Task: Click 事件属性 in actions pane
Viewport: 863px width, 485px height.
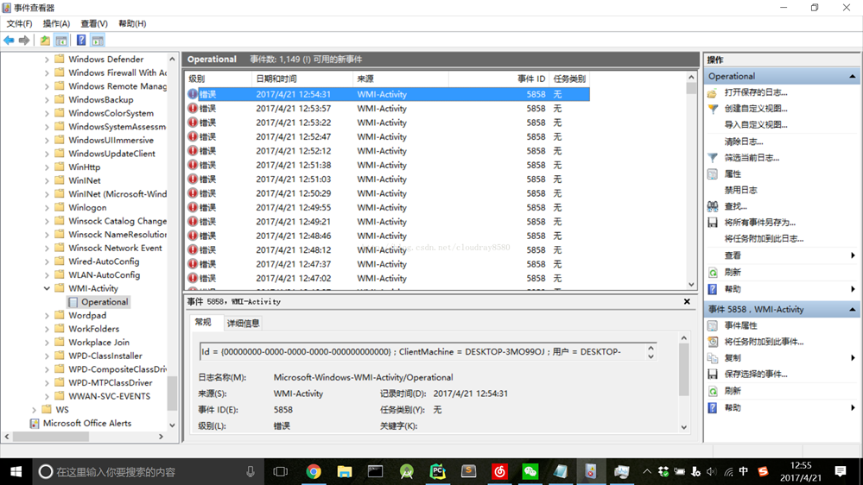Action: [740, 325]
